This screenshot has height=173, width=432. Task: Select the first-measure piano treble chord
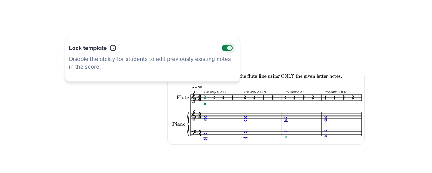[x=206, y=118]
